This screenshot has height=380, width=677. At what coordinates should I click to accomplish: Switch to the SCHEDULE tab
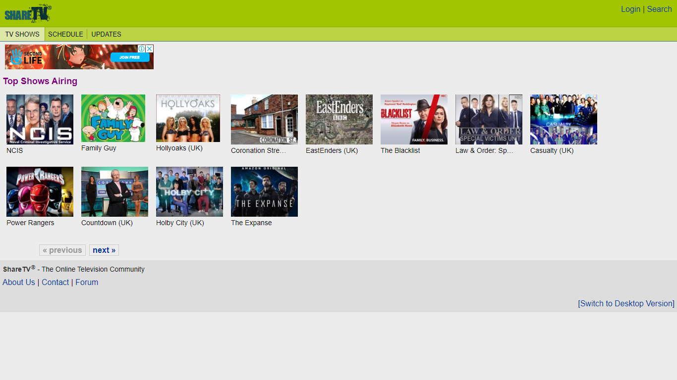(65, 34)
